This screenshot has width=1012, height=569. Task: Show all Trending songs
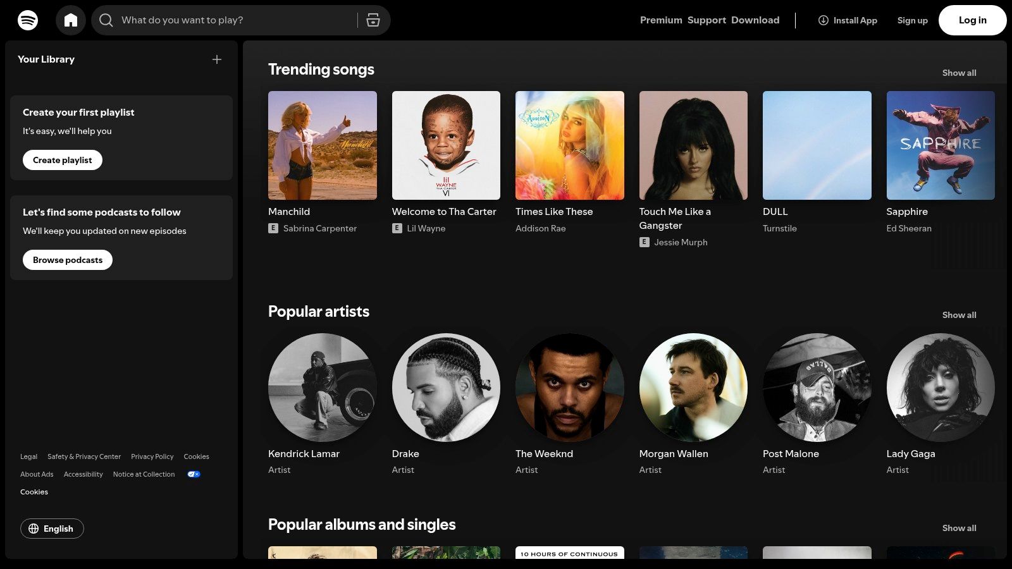click(x=959, y=73)
